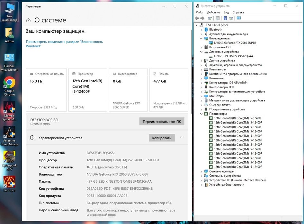Click the Forward arrow in Device Manager toolbar

tap(202, 18)
